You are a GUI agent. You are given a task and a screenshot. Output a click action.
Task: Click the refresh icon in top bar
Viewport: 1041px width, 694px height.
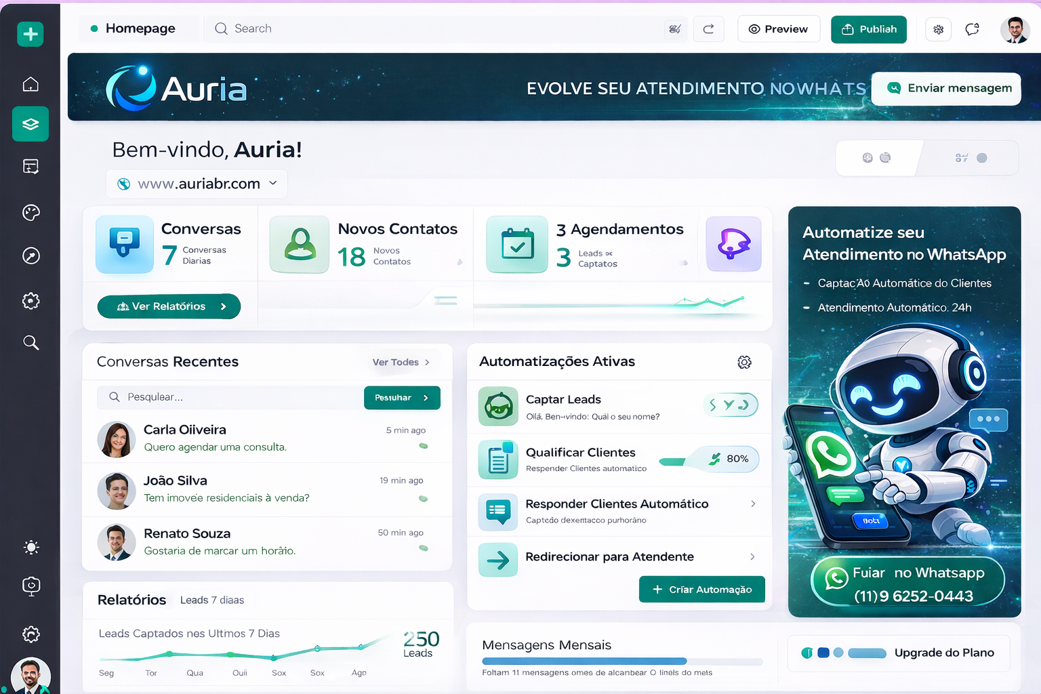[708, 29]
